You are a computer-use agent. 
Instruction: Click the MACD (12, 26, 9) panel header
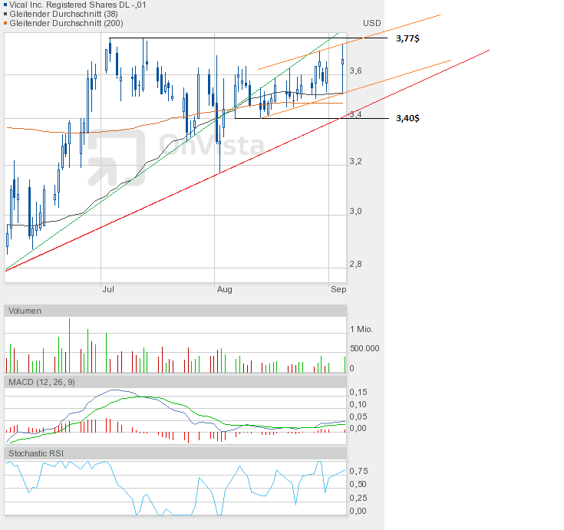(x=41, y=382)
